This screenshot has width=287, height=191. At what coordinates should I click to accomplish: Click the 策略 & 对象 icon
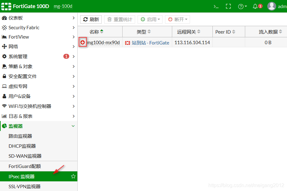pos(4,67)
